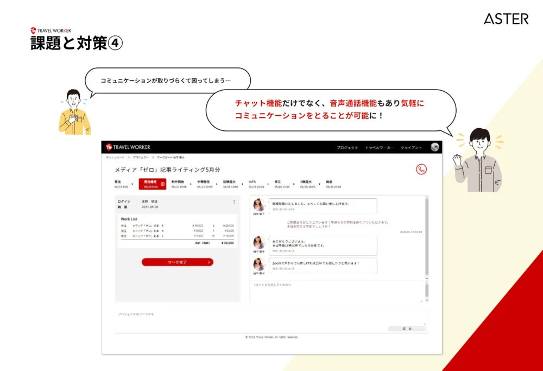
Task: Click the clock icon on the 受注確定 step
Action: point(162,184)
